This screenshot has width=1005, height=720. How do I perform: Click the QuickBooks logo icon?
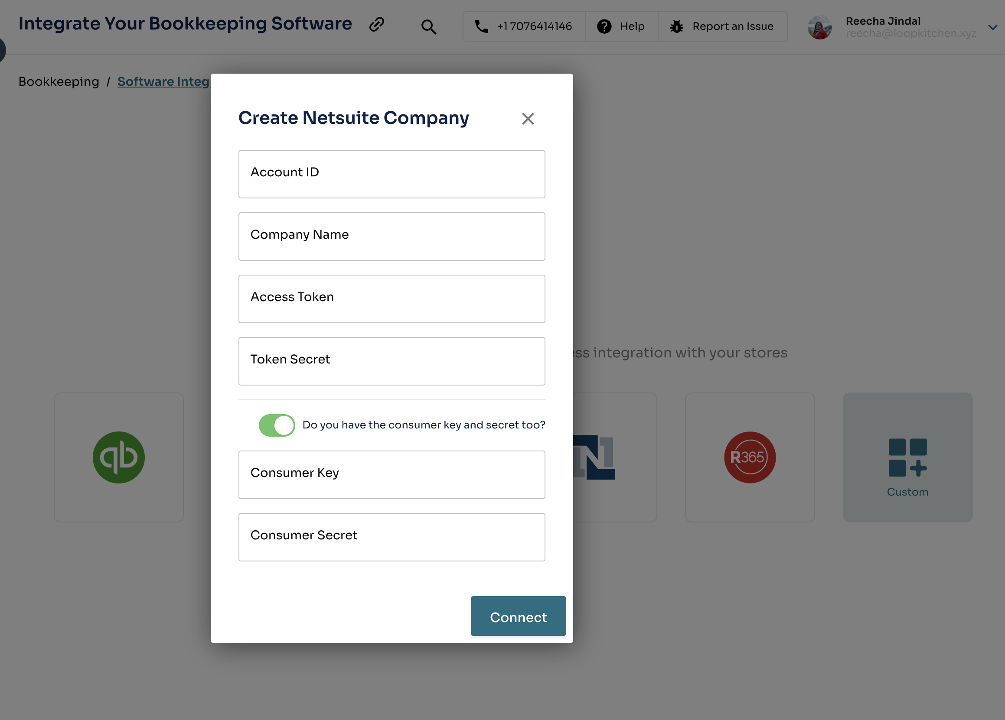click(x=118, y=457)
